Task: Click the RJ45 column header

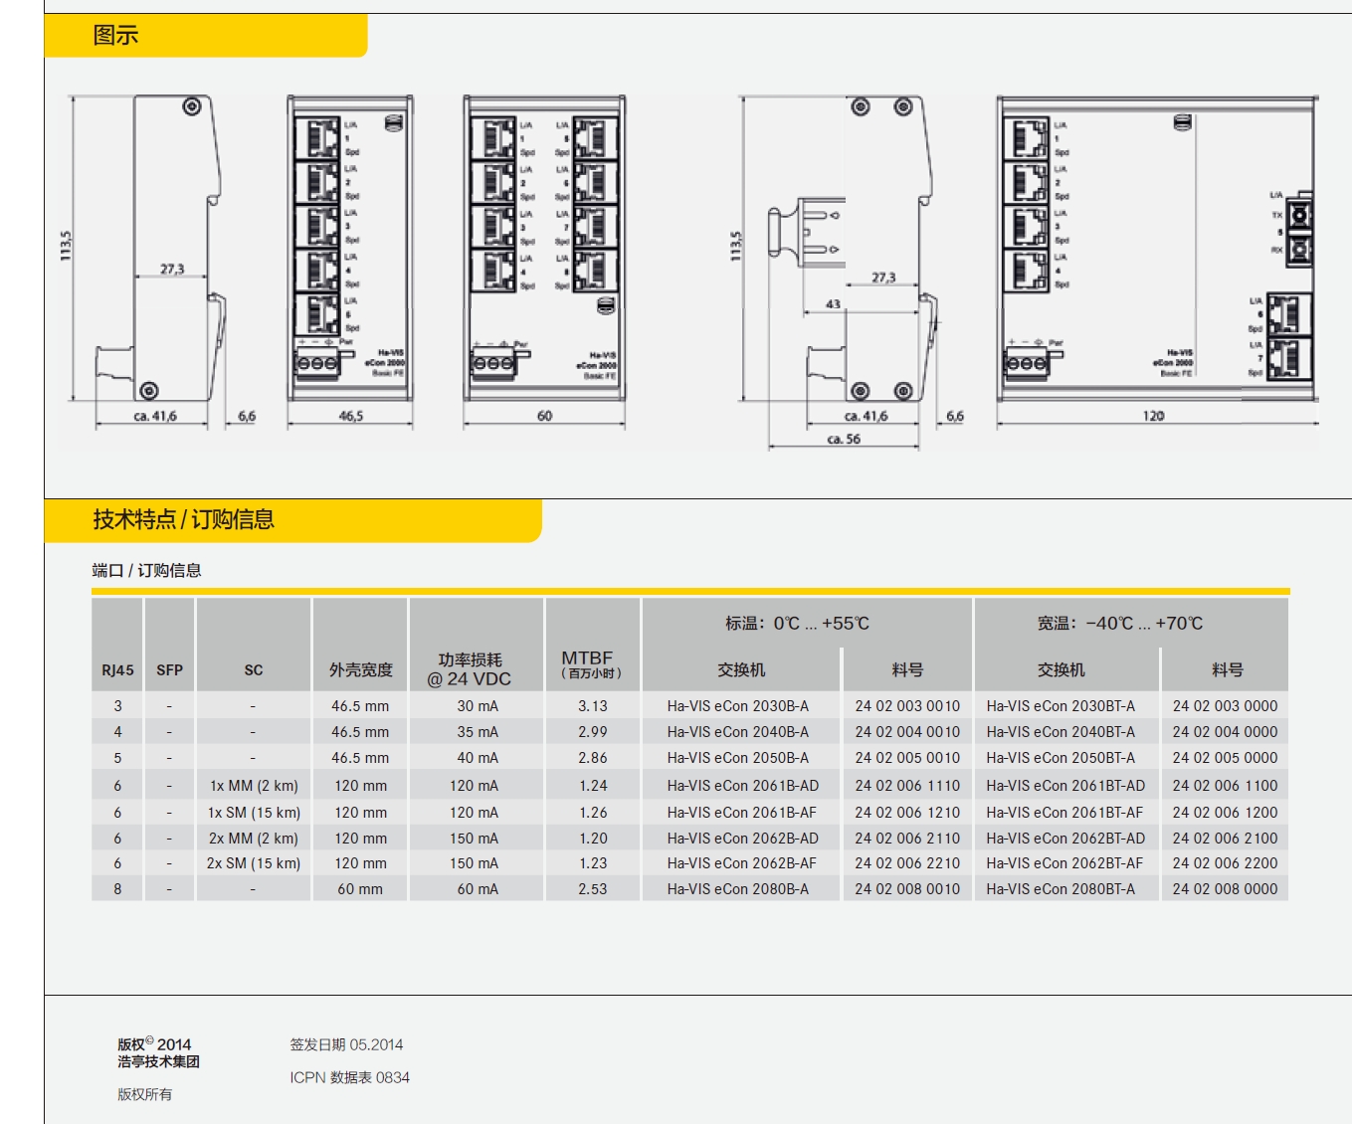Action: (117, 670)
